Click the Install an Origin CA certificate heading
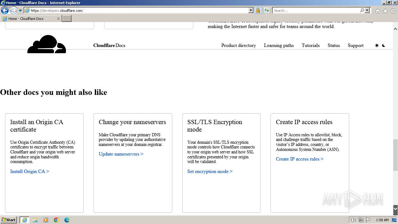The width and height of the screenshot is (398, 224). click(x=37, y=126)
